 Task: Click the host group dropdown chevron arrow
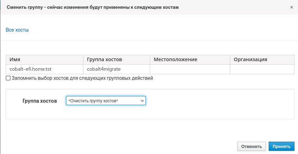142,101
